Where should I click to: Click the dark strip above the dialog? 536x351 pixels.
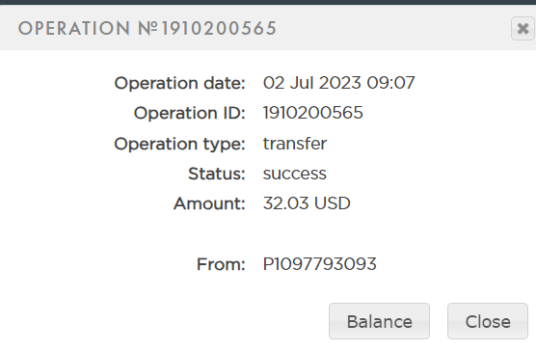268,2
